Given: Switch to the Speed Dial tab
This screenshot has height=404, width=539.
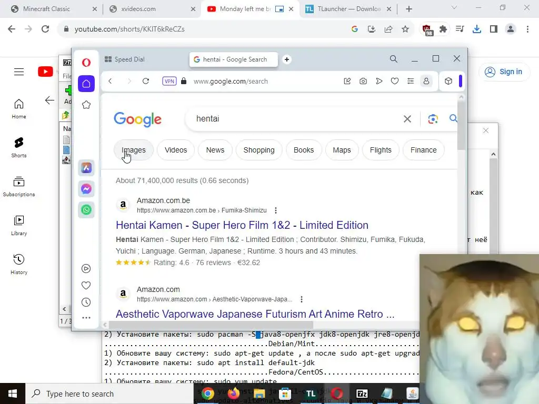Looking at the screenshot, I should point(124,59).
